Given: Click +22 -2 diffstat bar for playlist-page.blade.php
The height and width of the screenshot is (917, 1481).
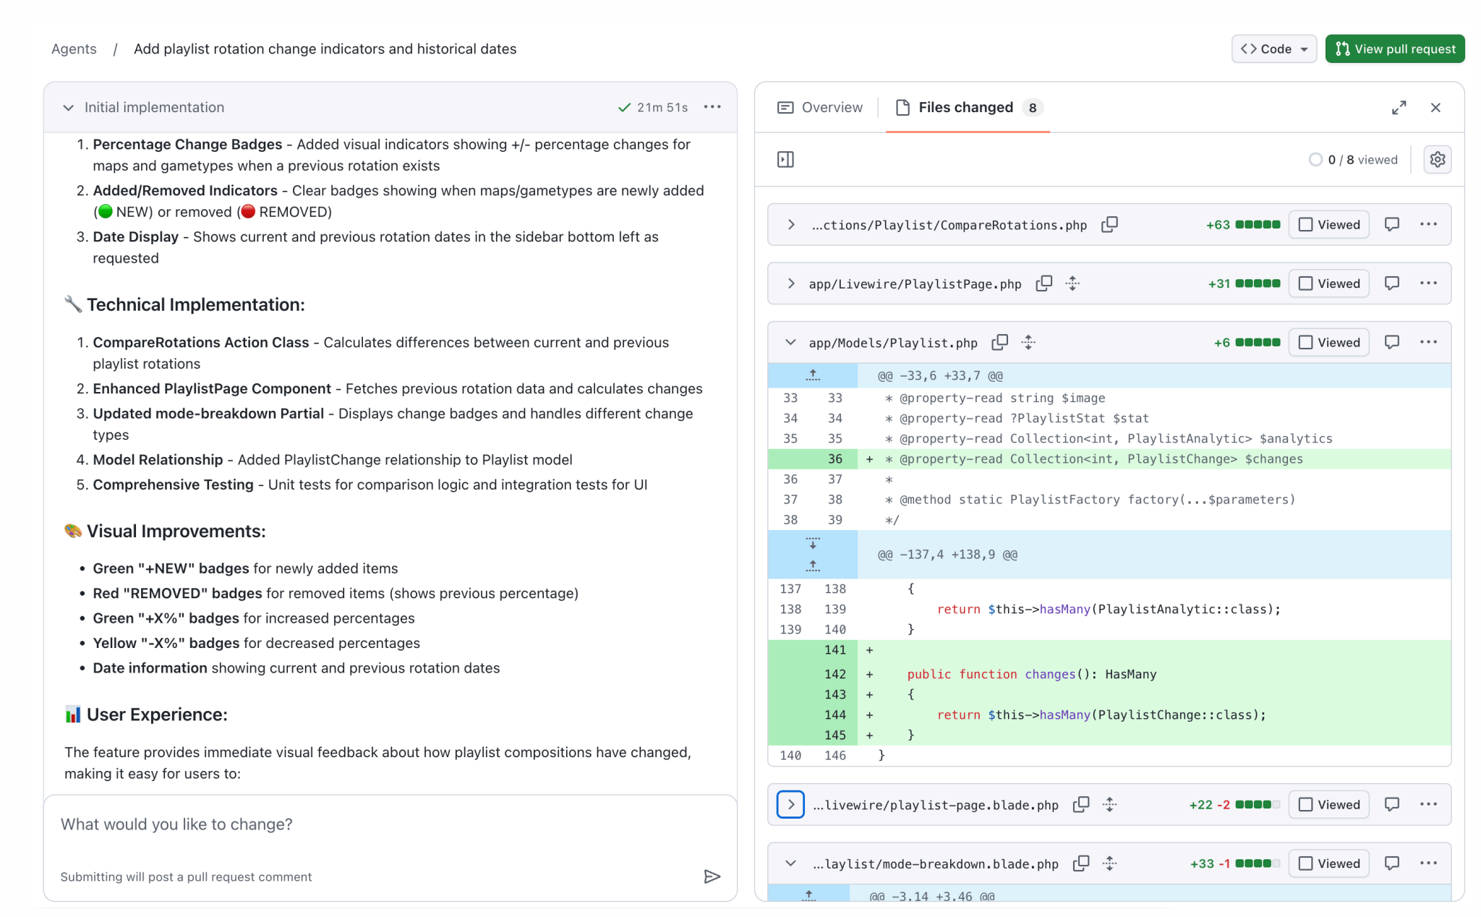Looking at the screenshot, I should click(x=1234, y=804).
